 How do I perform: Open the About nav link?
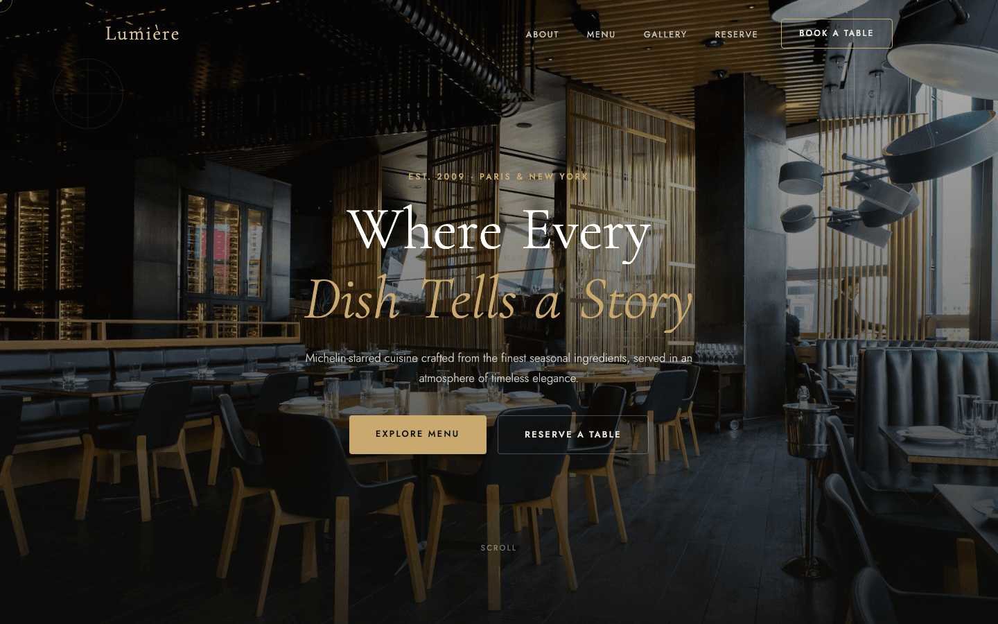542,34
